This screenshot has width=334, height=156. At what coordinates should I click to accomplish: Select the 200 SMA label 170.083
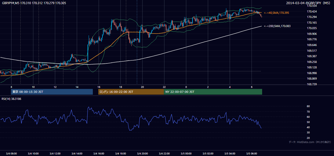coord(277,26)
